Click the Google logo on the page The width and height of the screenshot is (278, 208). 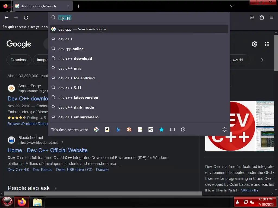[x=19, y=44]
